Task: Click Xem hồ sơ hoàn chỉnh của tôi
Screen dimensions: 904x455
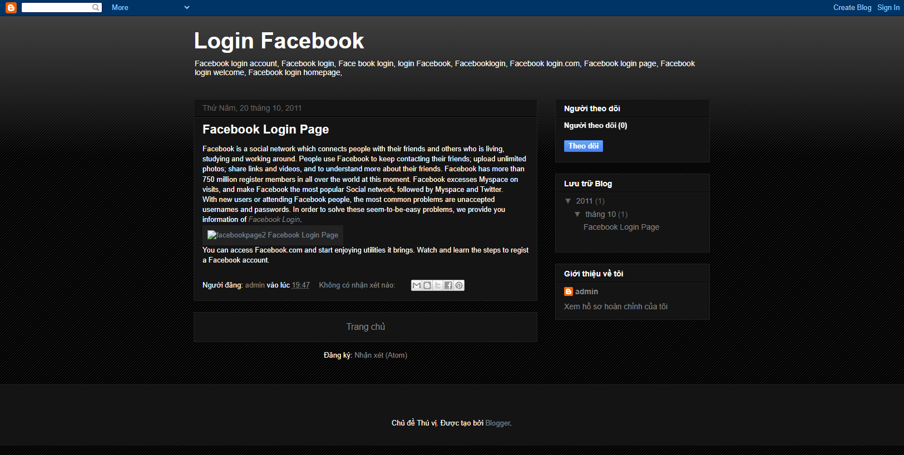Action: coord(616,306)
